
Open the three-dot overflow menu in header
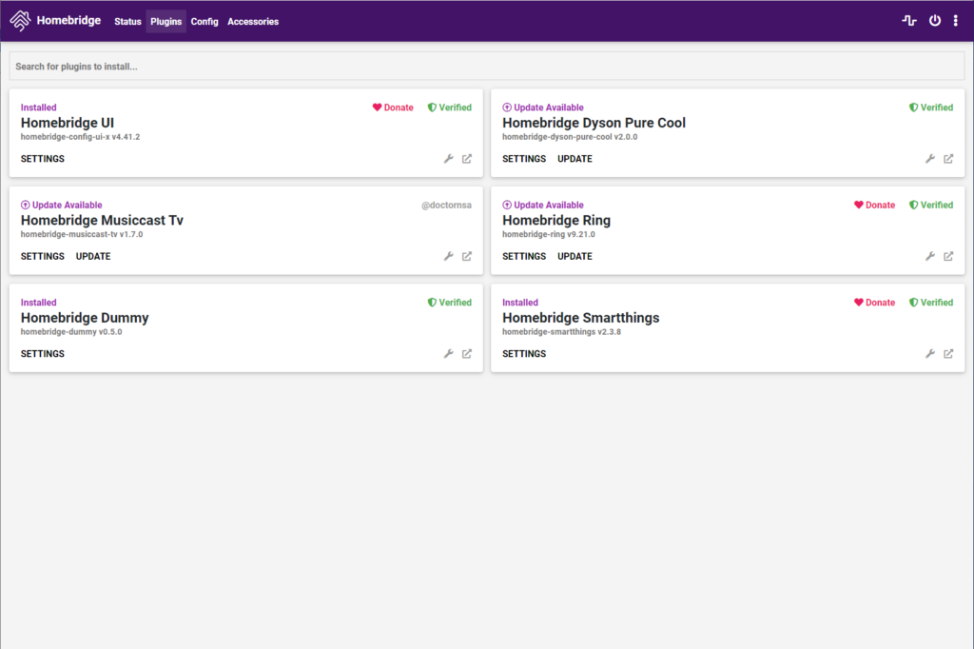(955, 21)
